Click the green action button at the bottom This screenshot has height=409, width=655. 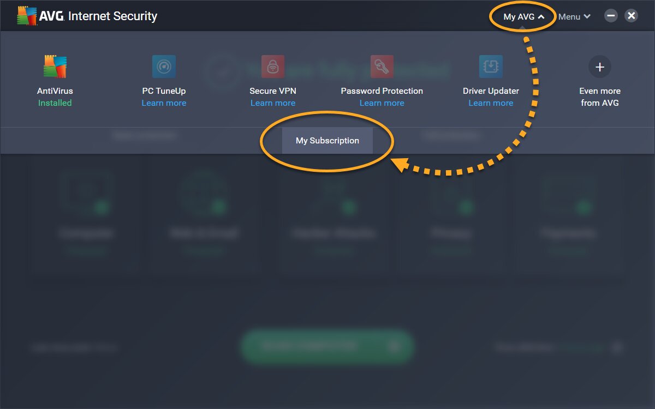click(327, 347)
